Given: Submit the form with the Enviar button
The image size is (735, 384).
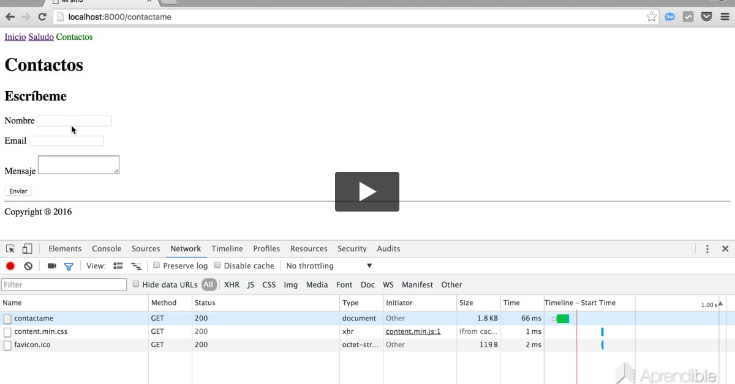Looking at the screenshot, I should click(x=18, y=191).
